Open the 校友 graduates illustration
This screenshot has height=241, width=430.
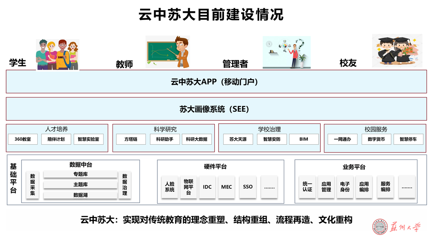(x=397, y=50)
